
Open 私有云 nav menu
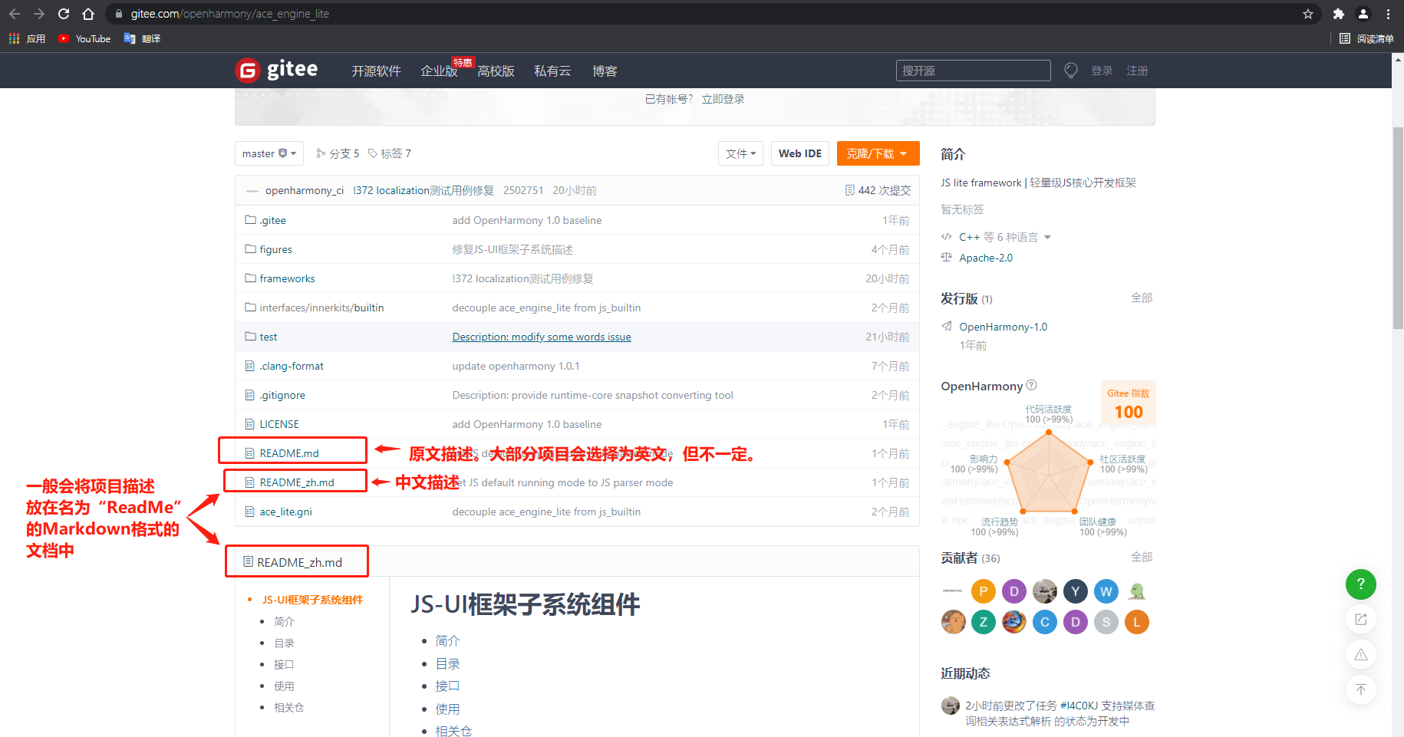552,71
